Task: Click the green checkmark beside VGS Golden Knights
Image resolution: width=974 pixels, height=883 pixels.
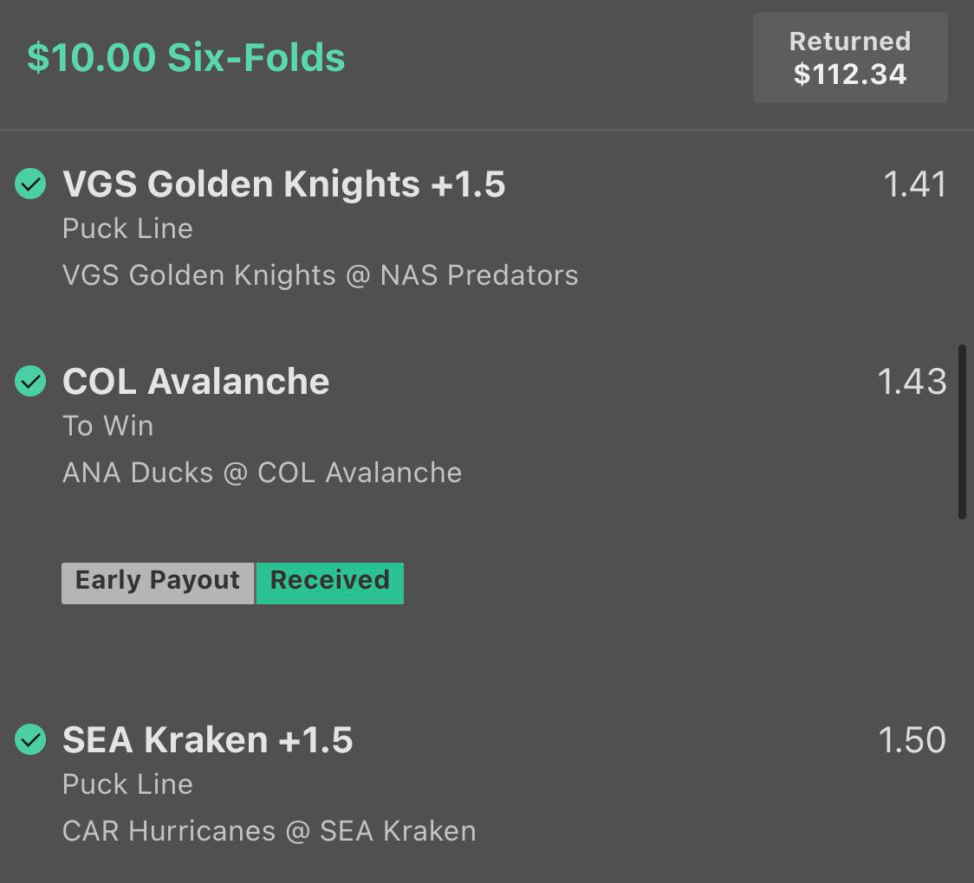Action: [x=30, y=184]
